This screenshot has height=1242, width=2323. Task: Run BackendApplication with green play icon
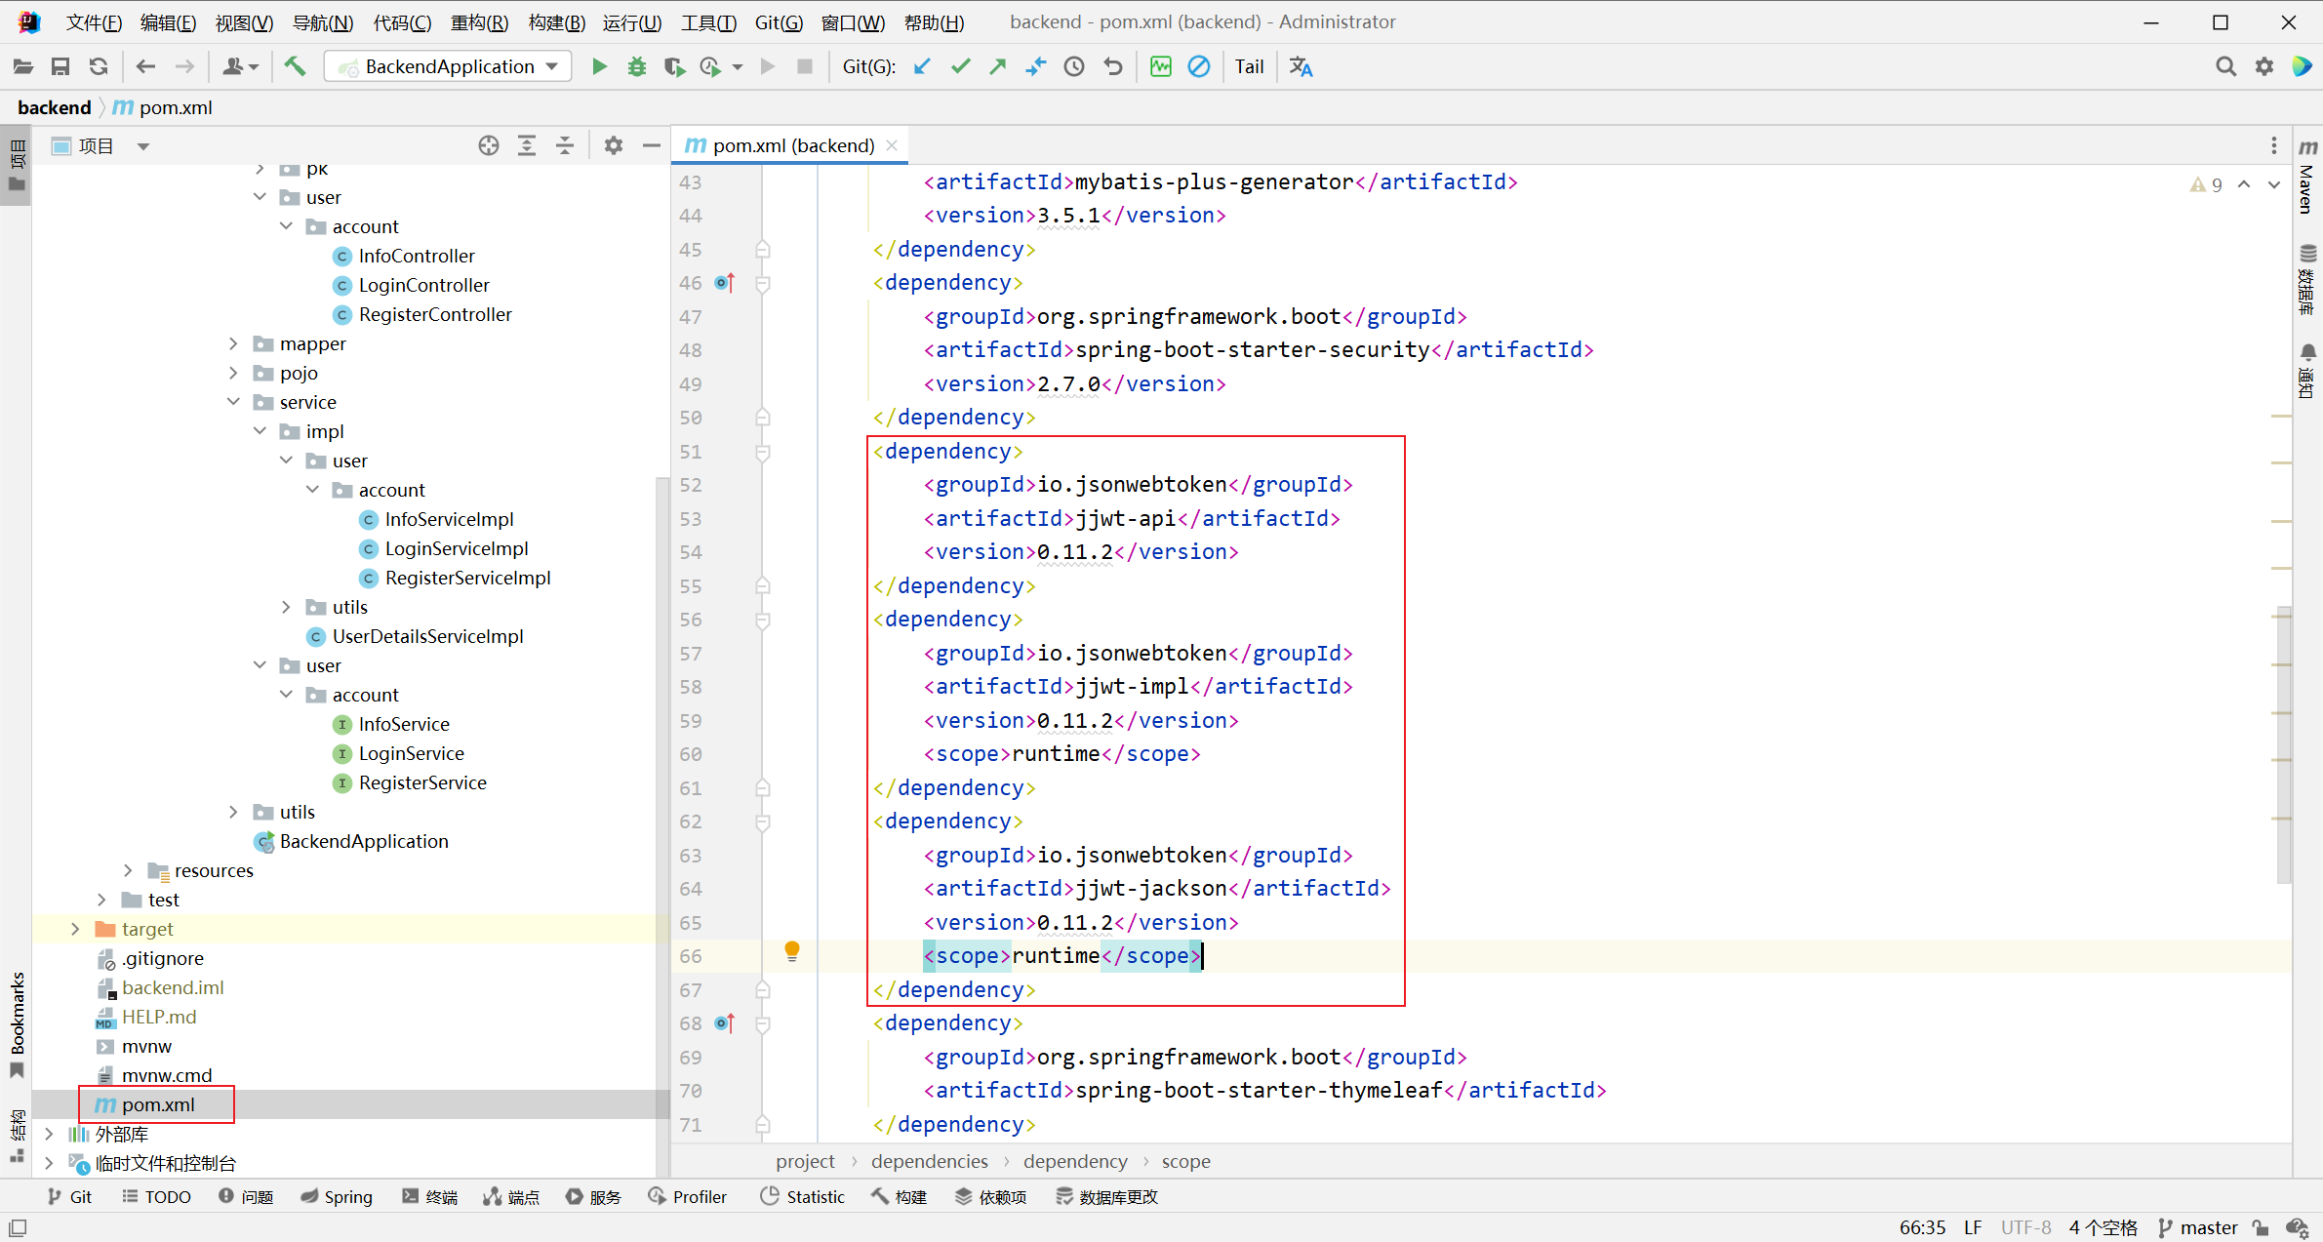coord(599,66)
